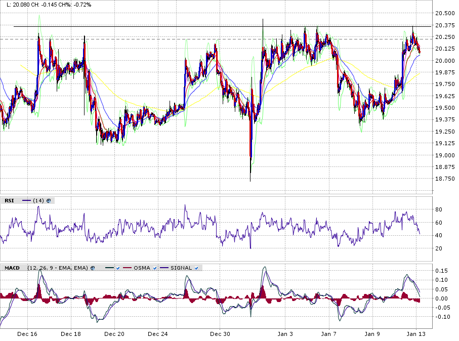Click the Dec 18 date axis label
Screen dimensions: 459x341
click(71, 334)
